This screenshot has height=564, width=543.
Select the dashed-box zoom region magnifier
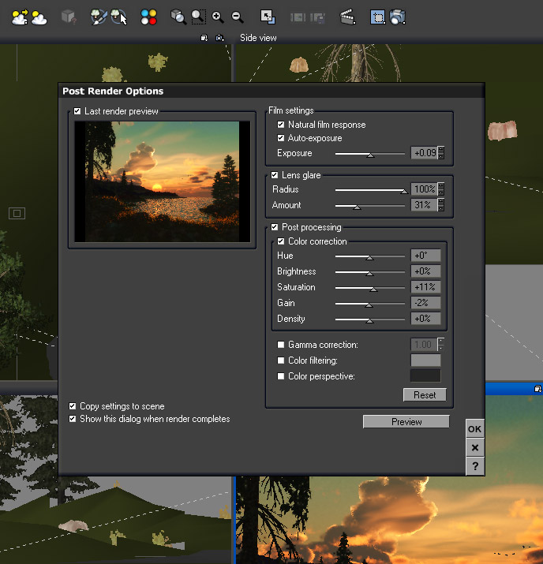[x=198, y=16]
